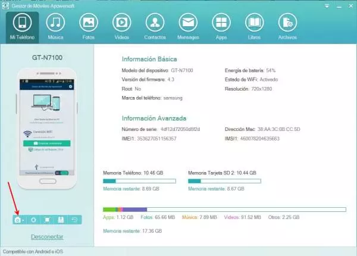The height and width of the screenshot is (256, 357).
Task: Show phone display in full screen
Action: pyautogui.click(x=47, y=220)
